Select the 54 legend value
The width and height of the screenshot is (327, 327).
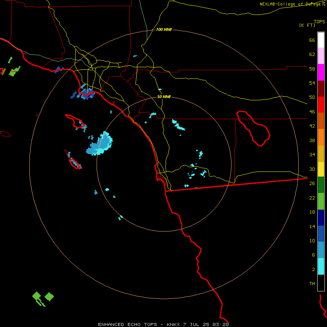click(x=312, y=83)
